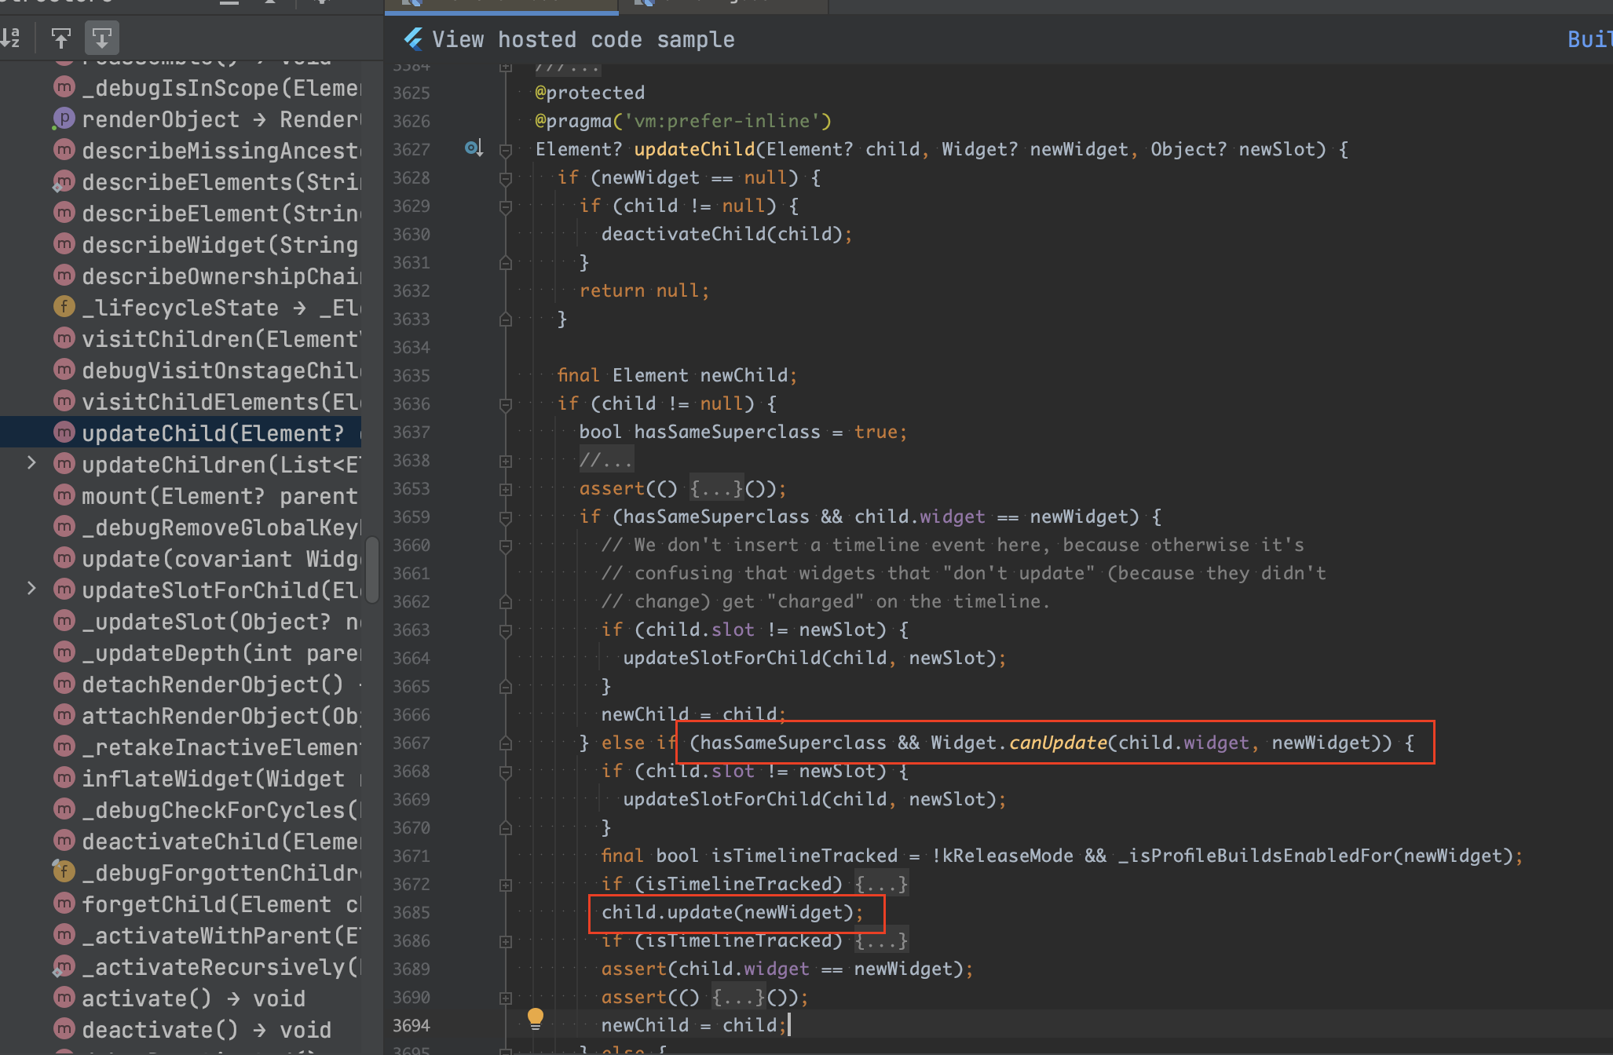Select _activateWithParent in Structure panel
Viewport: 1613px width, 1055px height.
(x=221, y=935)
